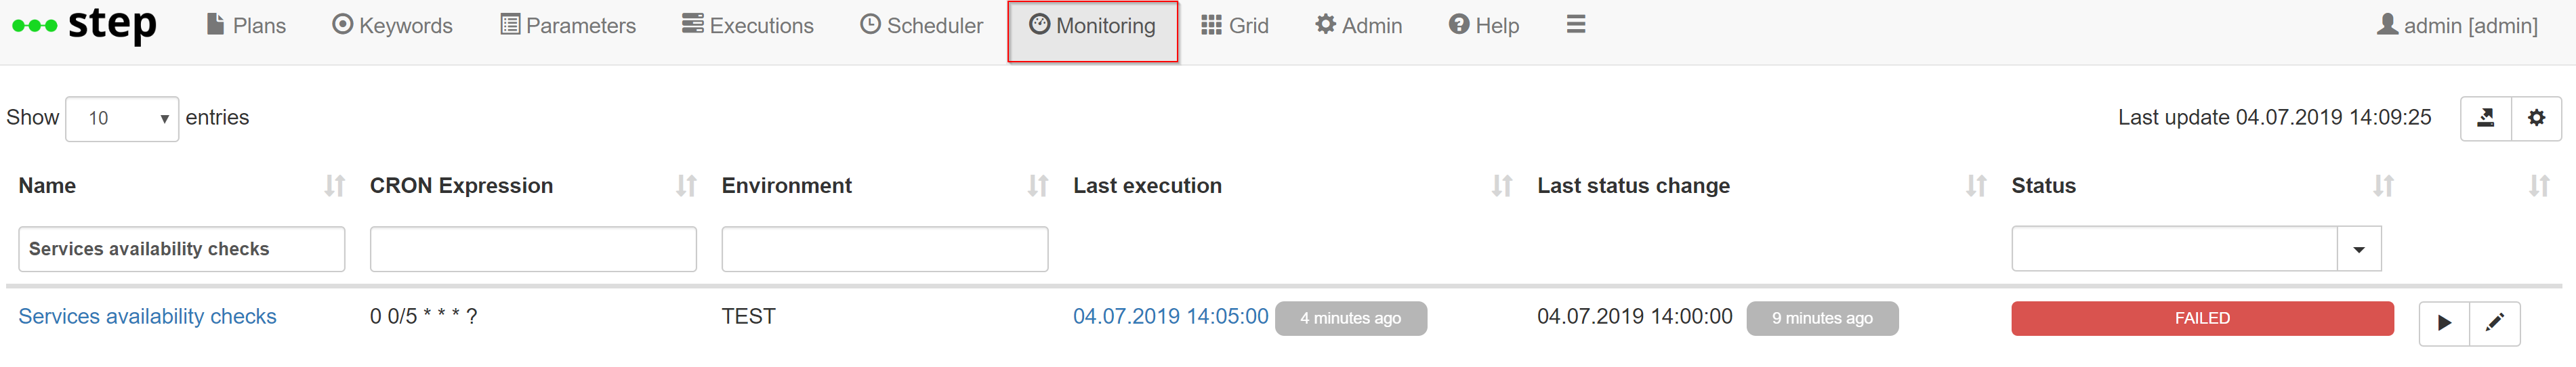
Task: Click the export table icon
Action: click(2486, 118)
